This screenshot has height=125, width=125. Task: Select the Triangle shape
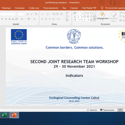(75, 16)
